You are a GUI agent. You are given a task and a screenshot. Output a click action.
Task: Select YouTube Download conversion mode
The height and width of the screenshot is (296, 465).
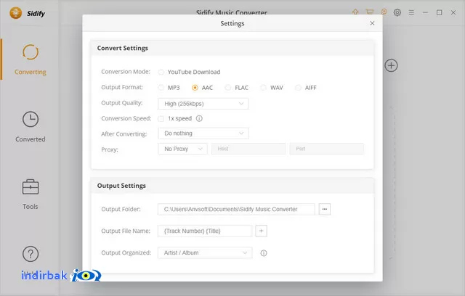[161, 72]
